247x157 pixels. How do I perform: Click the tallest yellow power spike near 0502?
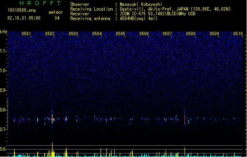pyautogui.click(x=53, y=150)
